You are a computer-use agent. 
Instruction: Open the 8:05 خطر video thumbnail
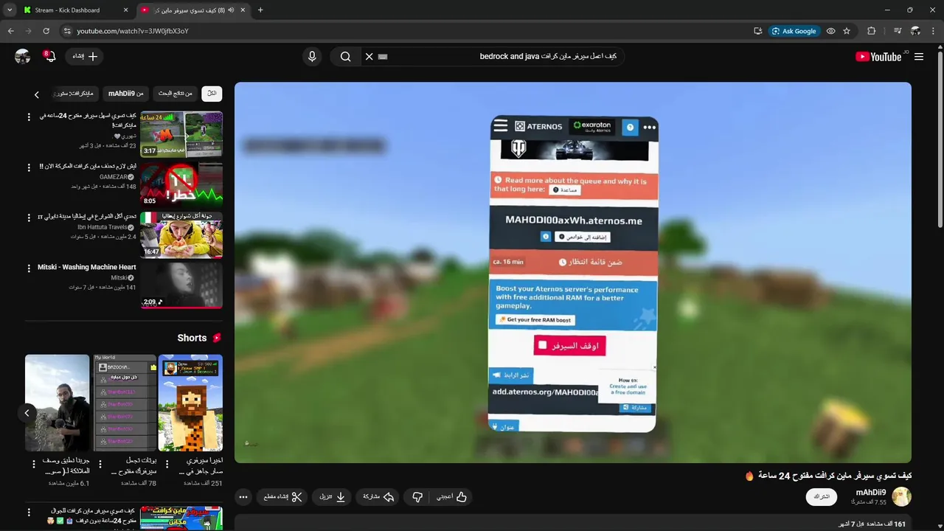[x=181, y=184]
